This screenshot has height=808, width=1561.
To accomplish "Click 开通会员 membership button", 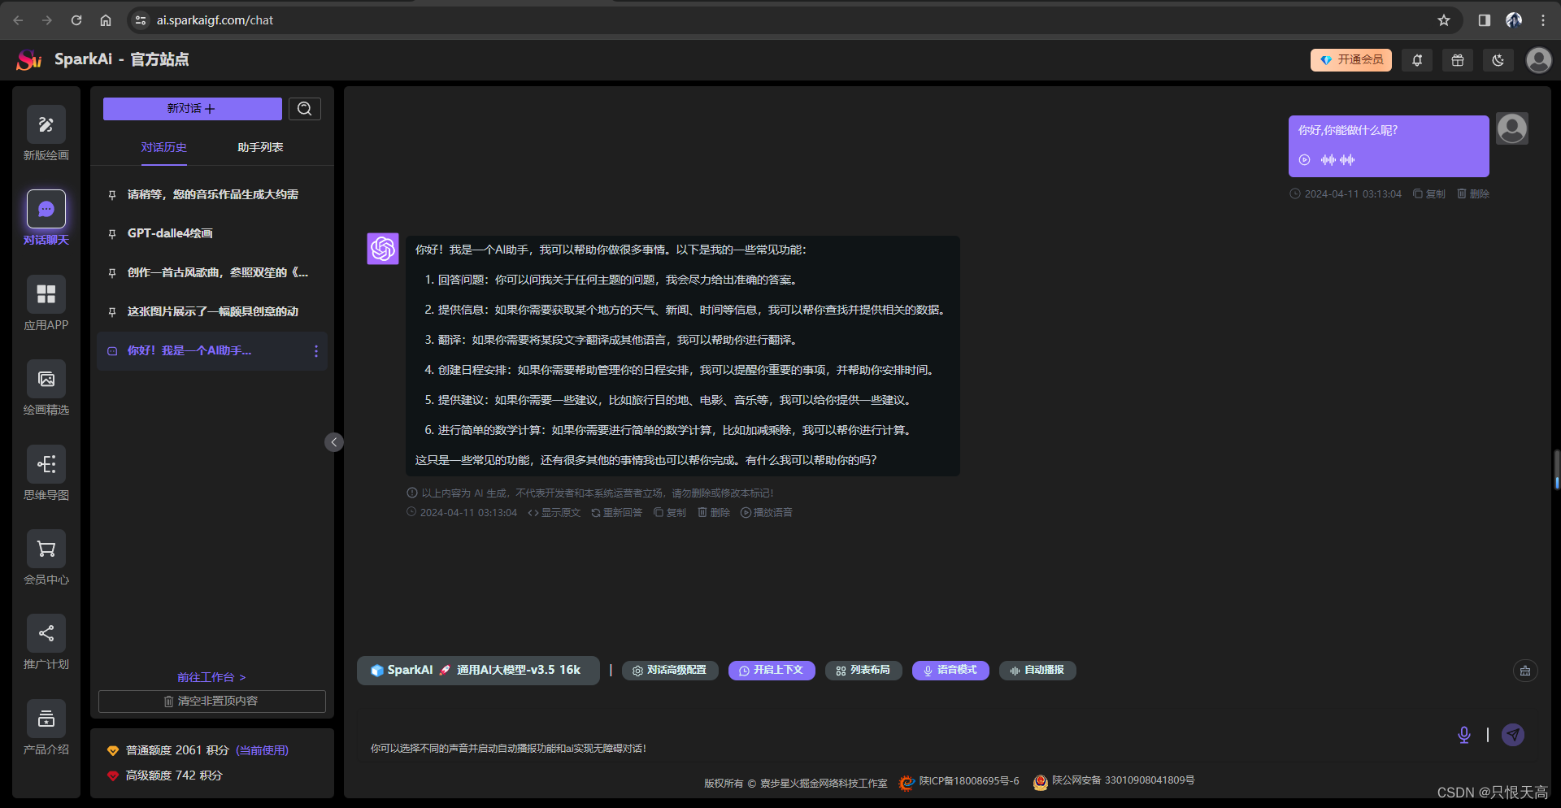I will tap(1351, 60).
